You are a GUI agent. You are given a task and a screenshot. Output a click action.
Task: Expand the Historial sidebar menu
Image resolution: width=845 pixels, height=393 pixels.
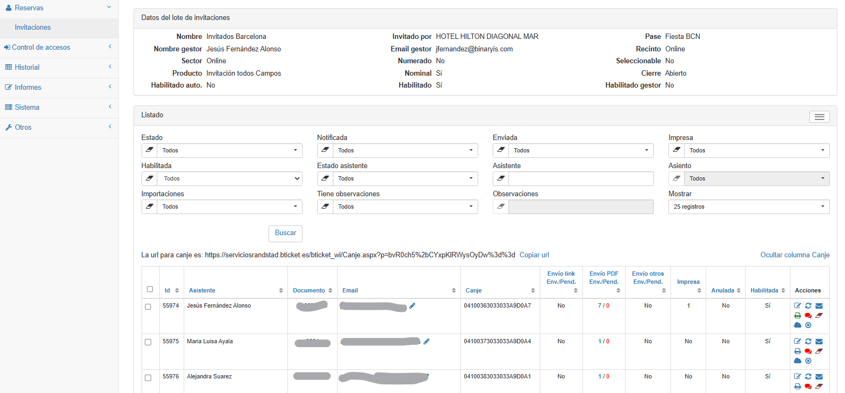tap(59, 68)
